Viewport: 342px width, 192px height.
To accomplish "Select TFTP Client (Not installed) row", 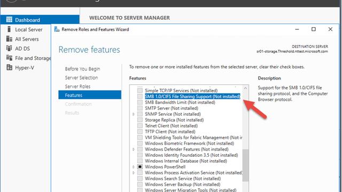I will click(x=170, y=132).
